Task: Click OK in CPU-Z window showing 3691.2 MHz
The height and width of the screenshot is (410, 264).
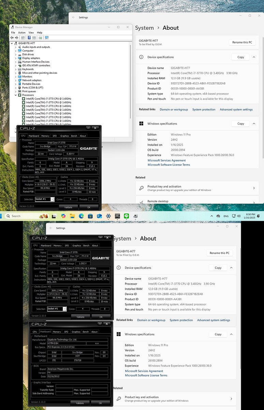Action: pyautogui.click(x=101, y=317)
